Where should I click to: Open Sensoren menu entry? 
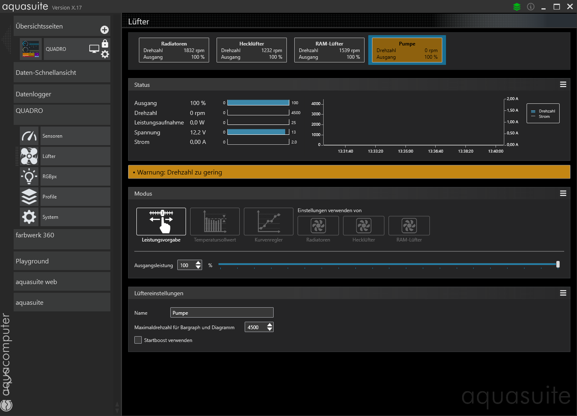coord(75,136)
